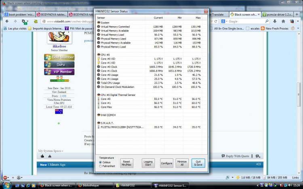The width and height of the screenshot is (303, 189).
Task: Open ilikefree's 2,496 posts link
Action: tap(63, 96)
